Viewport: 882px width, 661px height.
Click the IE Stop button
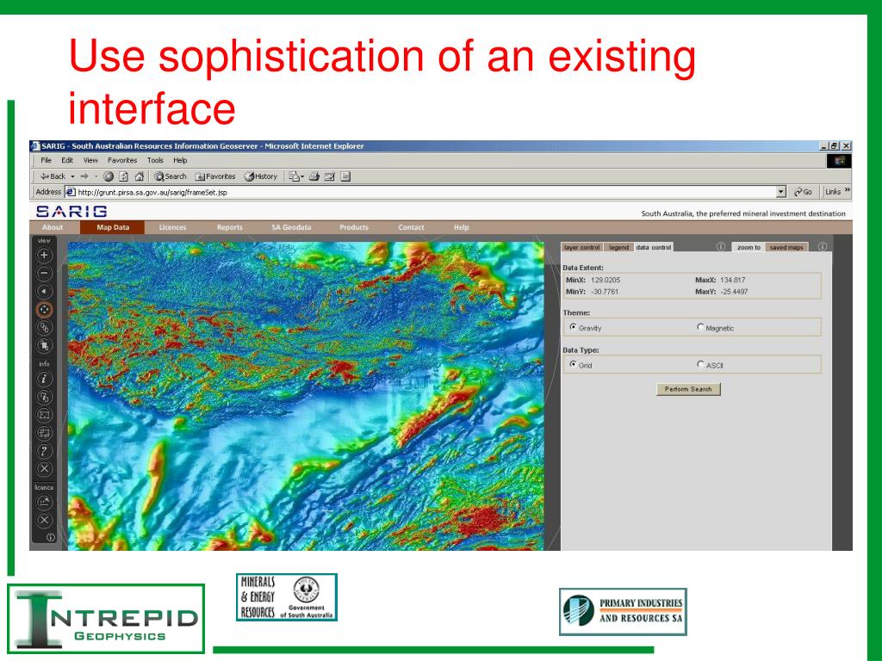tap(109, 176)
